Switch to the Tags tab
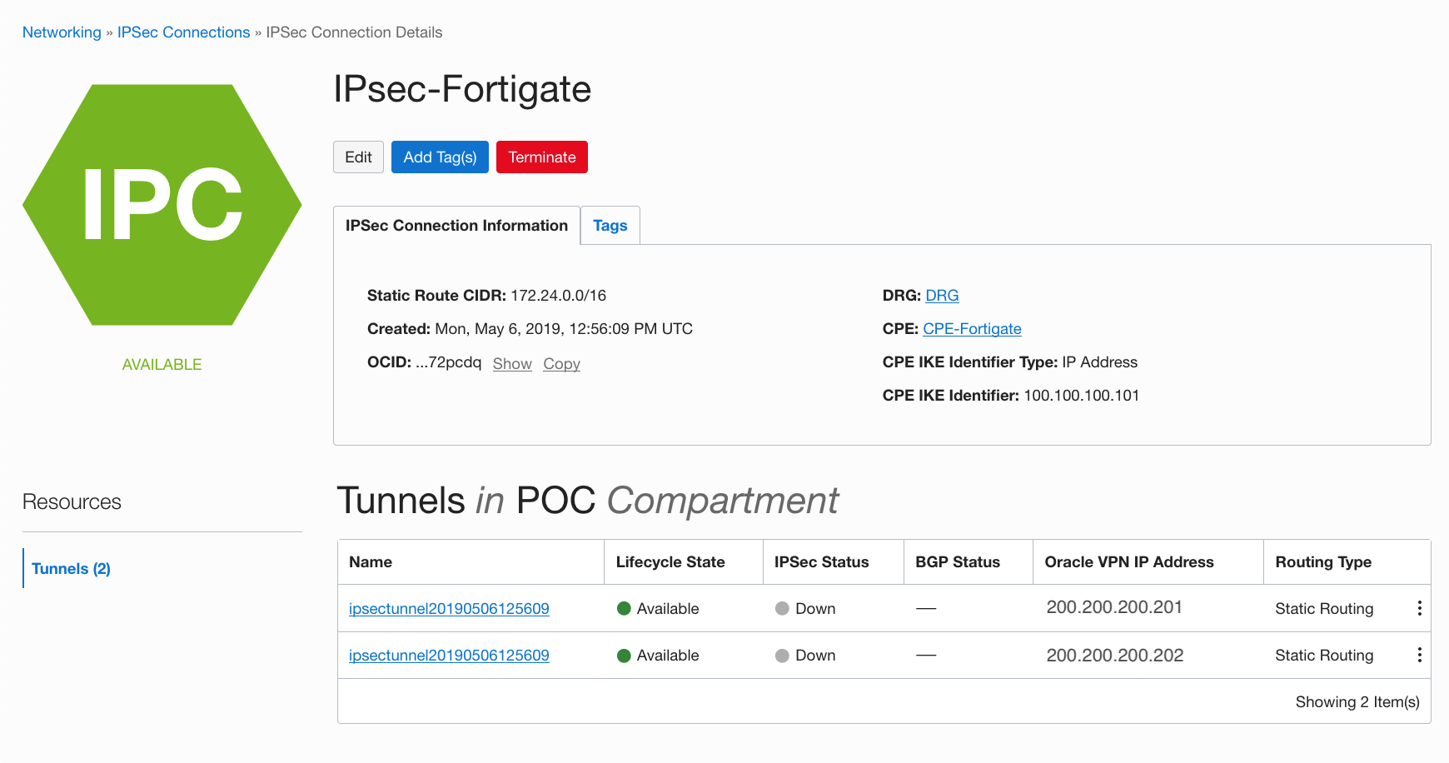Viewport: 1449px width, 763px height. (x=610, y=226)
